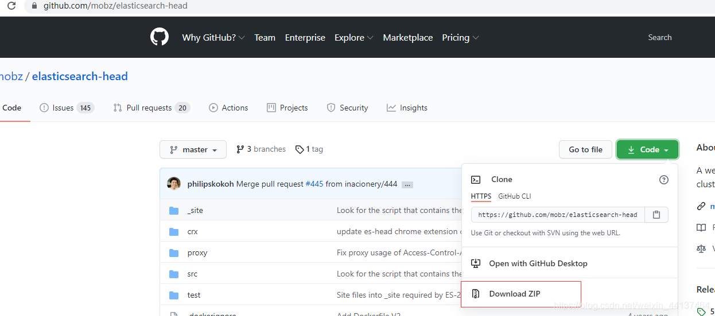Switch to the Insights tab
Image resolution: width=715 pixels, height=316 pixels.
click(407, 108)
